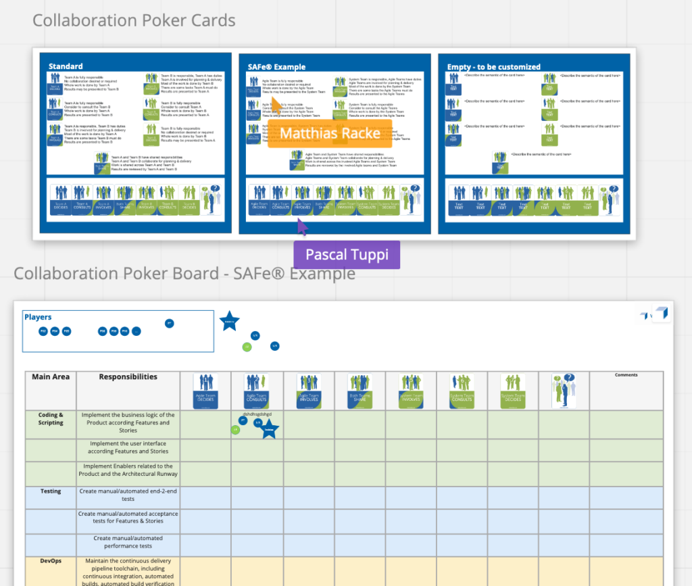692x586 pixels.
Task: Click the question-mark card in the Empty set
Action: click(x=609, y=200)
